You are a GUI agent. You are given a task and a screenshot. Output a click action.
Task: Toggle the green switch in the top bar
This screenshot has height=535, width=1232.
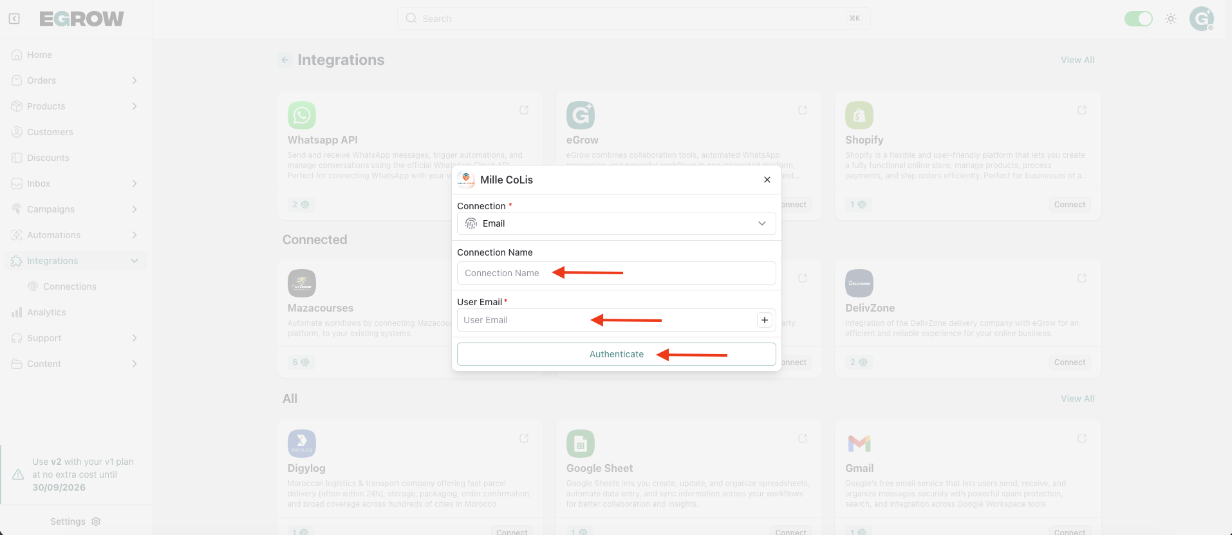1138,19
